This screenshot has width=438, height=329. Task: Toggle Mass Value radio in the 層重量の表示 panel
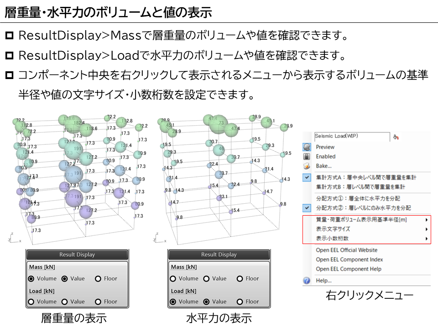tap(64, 279)
